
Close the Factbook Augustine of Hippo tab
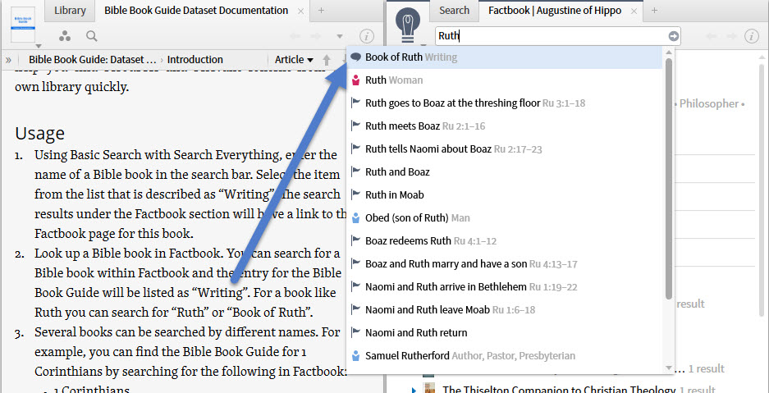(634, 11)
